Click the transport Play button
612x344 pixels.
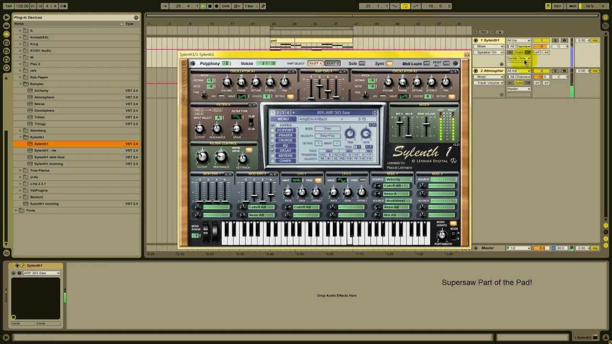(203, 6)
